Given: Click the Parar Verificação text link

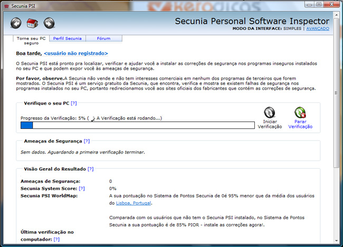Looking at the screenshot, I should 300,124.
